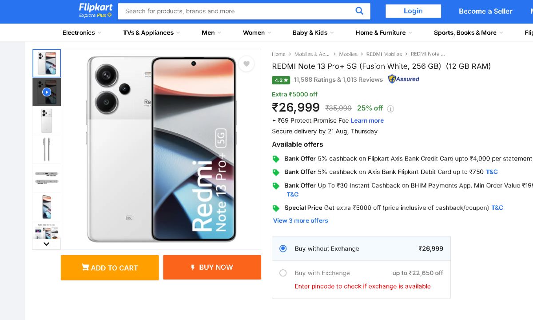Expand the Electronics category menu
The width and height of the screenshot is (533, 320).
coord(82,32)
